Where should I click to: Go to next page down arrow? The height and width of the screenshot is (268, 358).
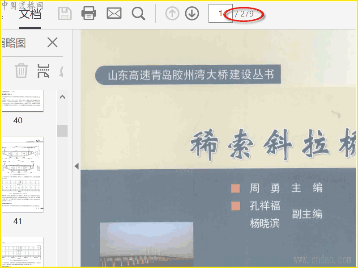[x=192, y=13]
